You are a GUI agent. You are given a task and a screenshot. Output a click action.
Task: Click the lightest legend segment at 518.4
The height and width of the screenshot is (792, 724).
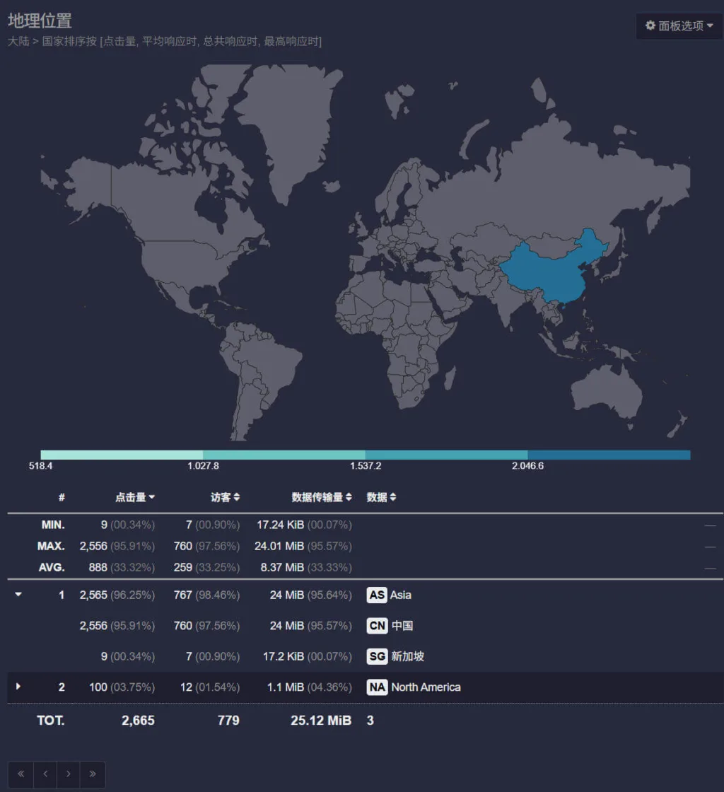point(122,455)
